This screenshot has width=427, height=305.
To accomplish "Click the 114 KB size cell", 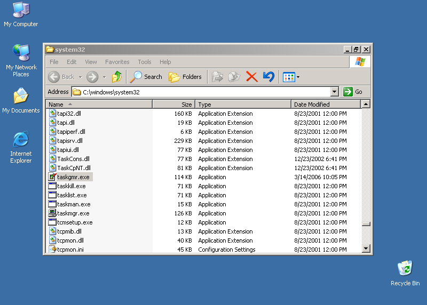I will pyautogui.click(x=183, y=177).
